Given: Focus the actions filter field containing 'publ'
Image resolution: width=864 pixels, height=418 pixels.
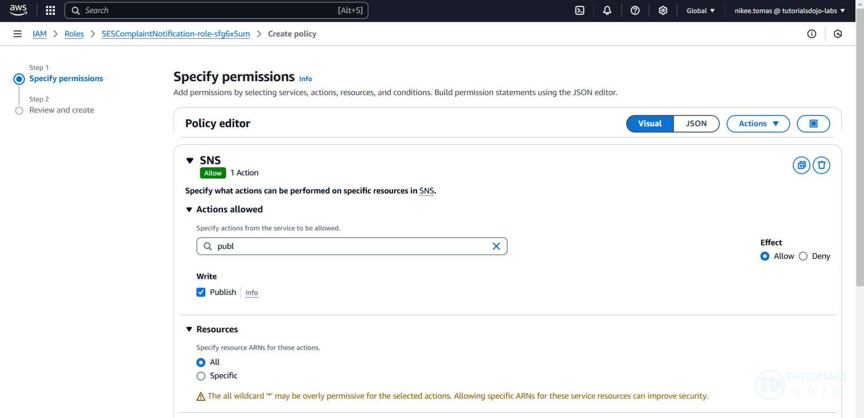Looking at the screenshot, I should (x=351, y=246).
